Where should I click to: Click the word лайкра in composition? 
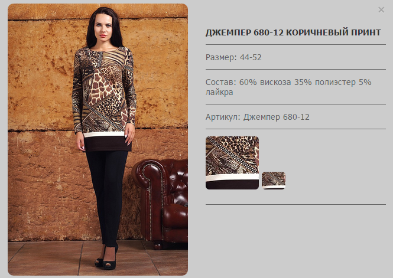(x=219, y=92)
